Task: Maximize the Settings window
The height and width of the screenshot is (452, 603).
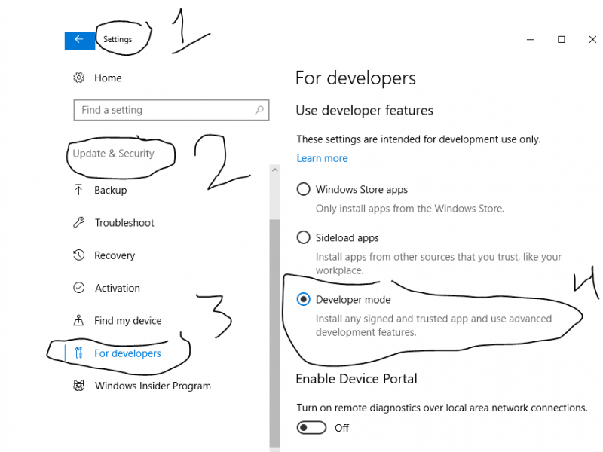Action: click(562, 40)
